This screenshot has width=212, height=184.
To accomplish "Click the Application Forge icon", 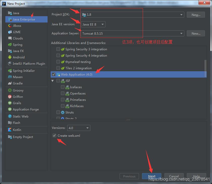I will 10,109.
